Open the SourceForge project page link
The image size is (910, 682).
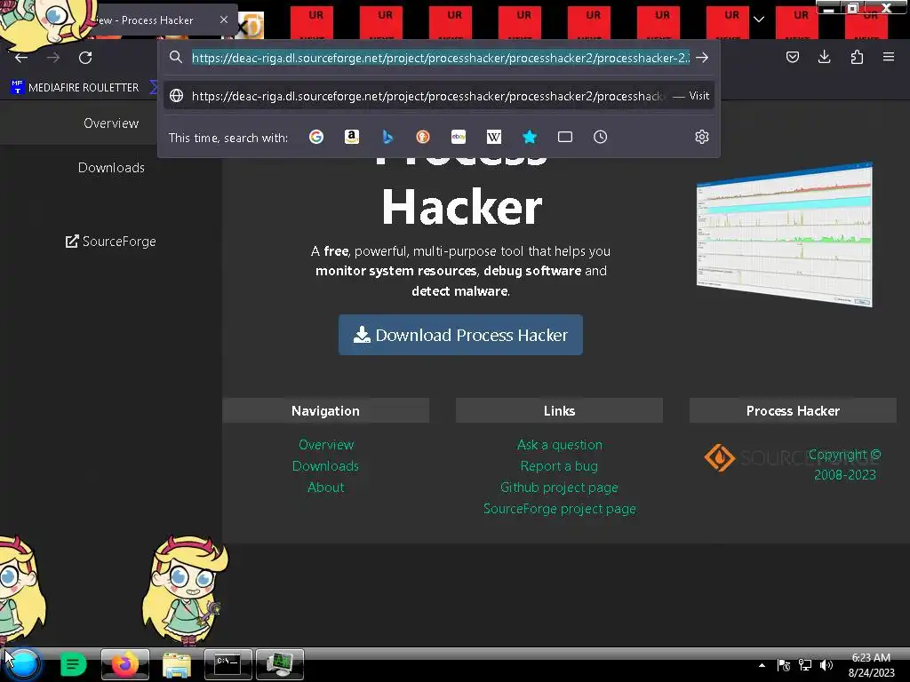click(560, 509)
